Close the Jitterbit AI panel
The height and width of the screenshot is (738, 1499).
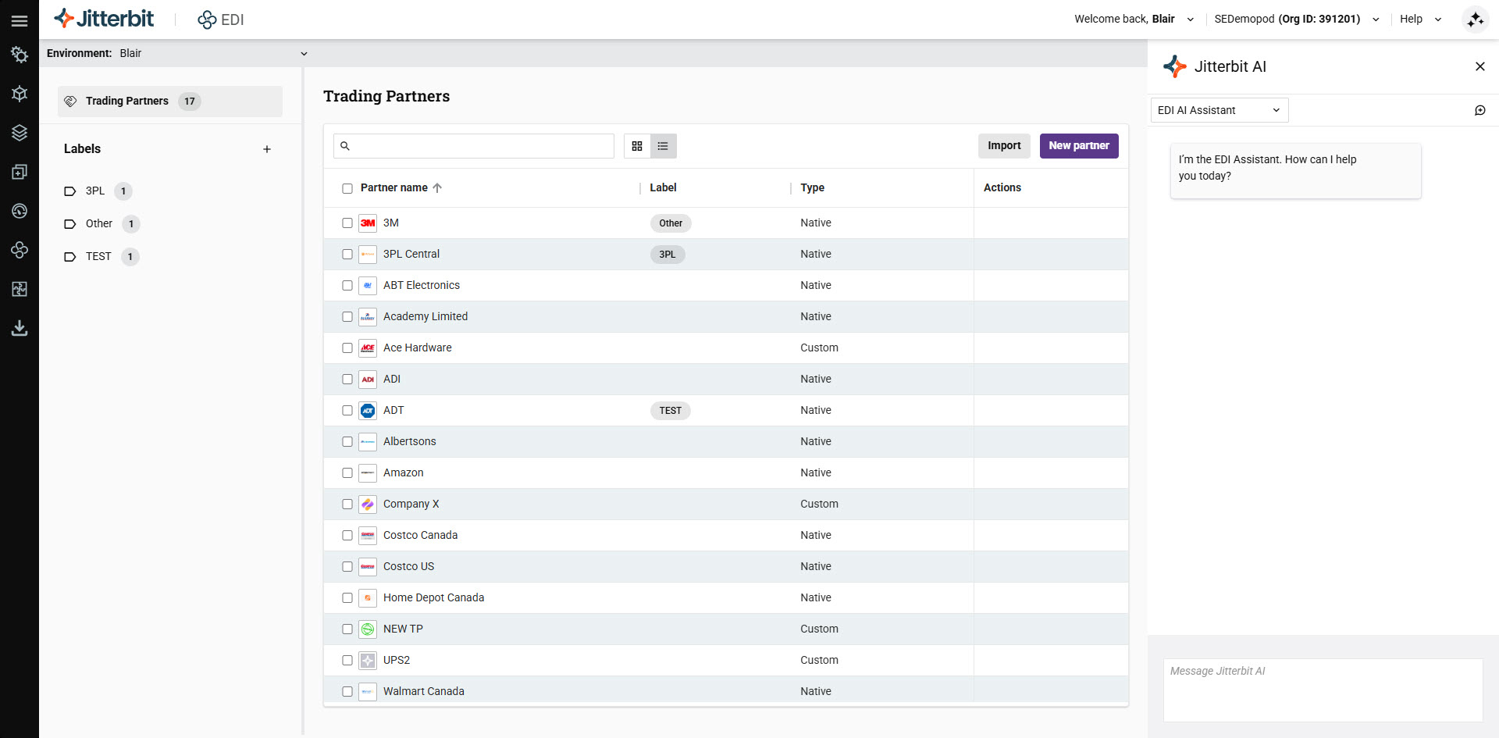coord(1479,66)
